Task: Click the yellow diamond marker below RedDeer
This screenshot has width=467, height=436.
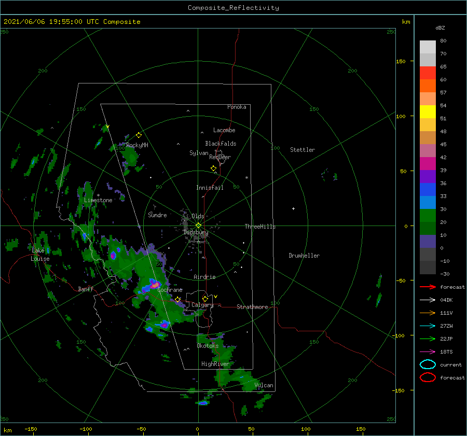Action: [214, 168]
